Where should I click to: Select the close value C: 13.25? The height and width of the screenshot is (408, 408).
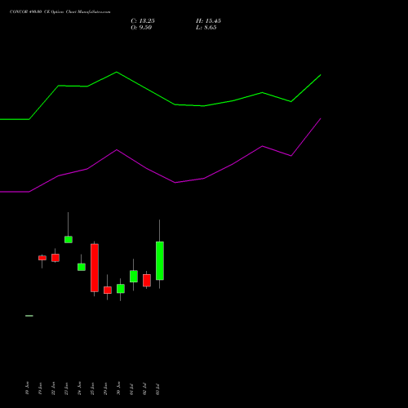(143, 21)
